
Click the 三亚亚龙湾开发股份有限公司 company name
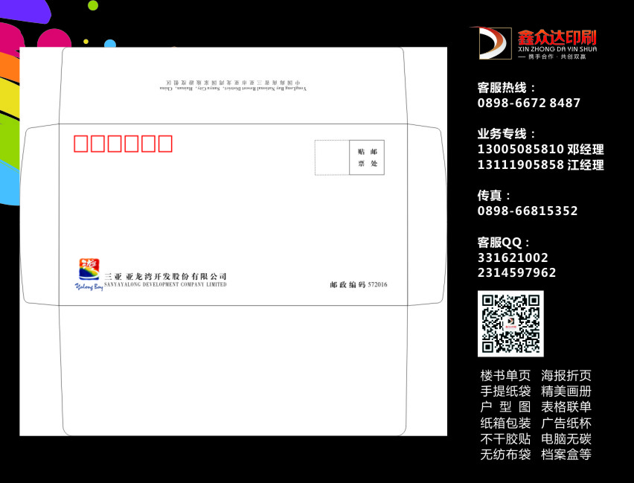[165, 276]
